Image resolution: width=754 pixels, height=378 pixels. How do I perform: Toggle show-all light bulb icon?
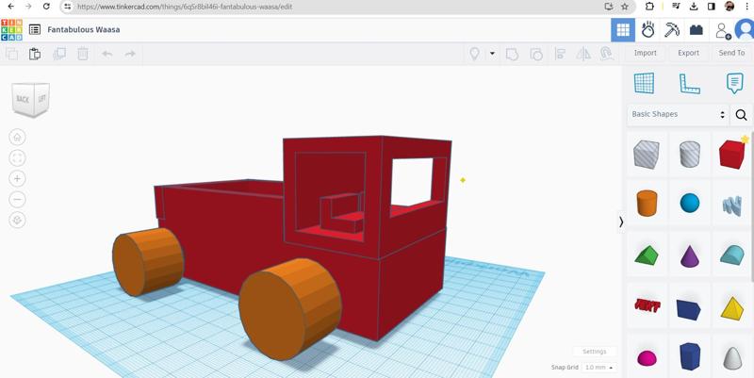pyautogui.click(x=475, y=54)
